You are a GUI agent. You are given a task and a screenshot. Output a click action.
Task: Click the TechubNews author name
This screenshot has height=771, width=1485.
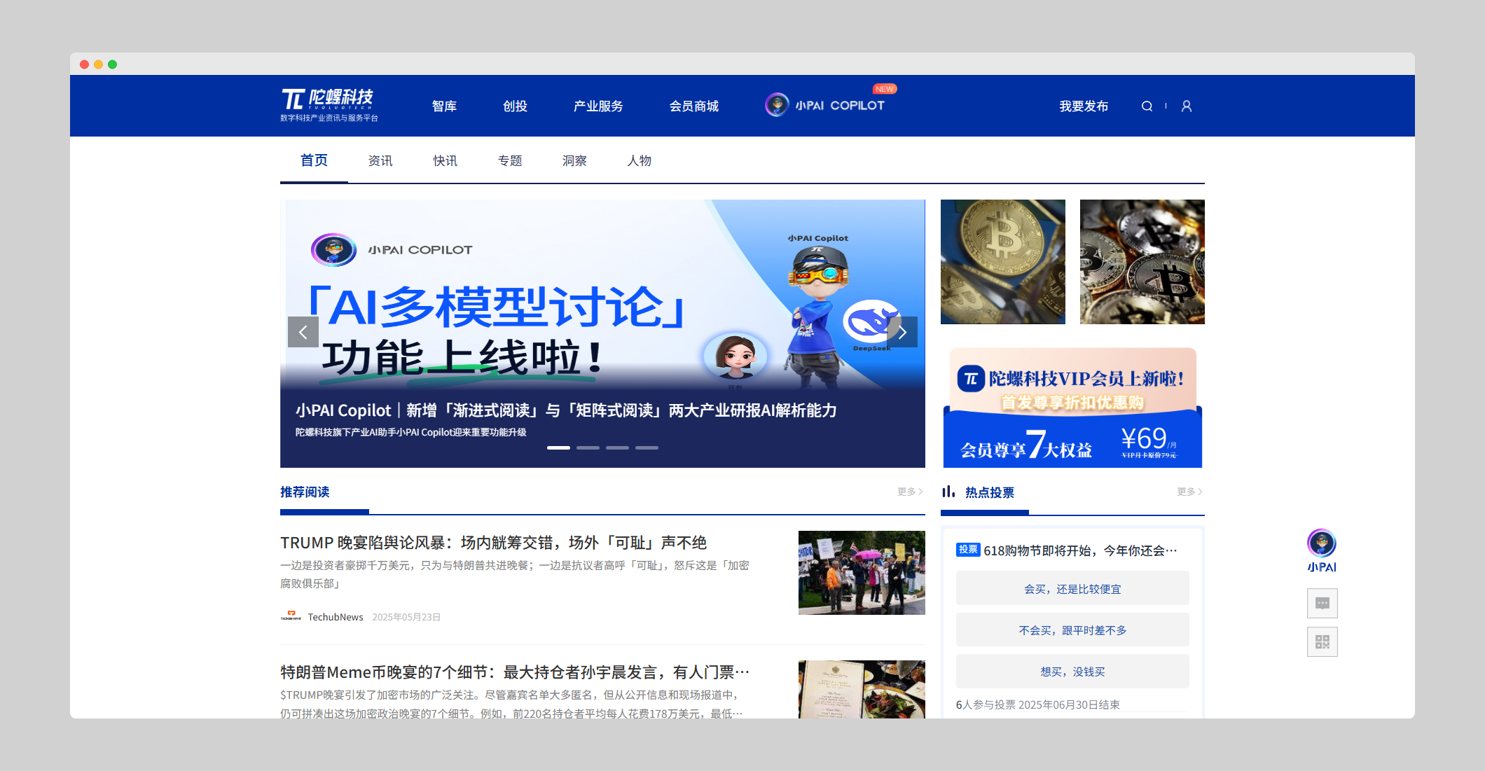pyautogui.click(x=336, y=617)
